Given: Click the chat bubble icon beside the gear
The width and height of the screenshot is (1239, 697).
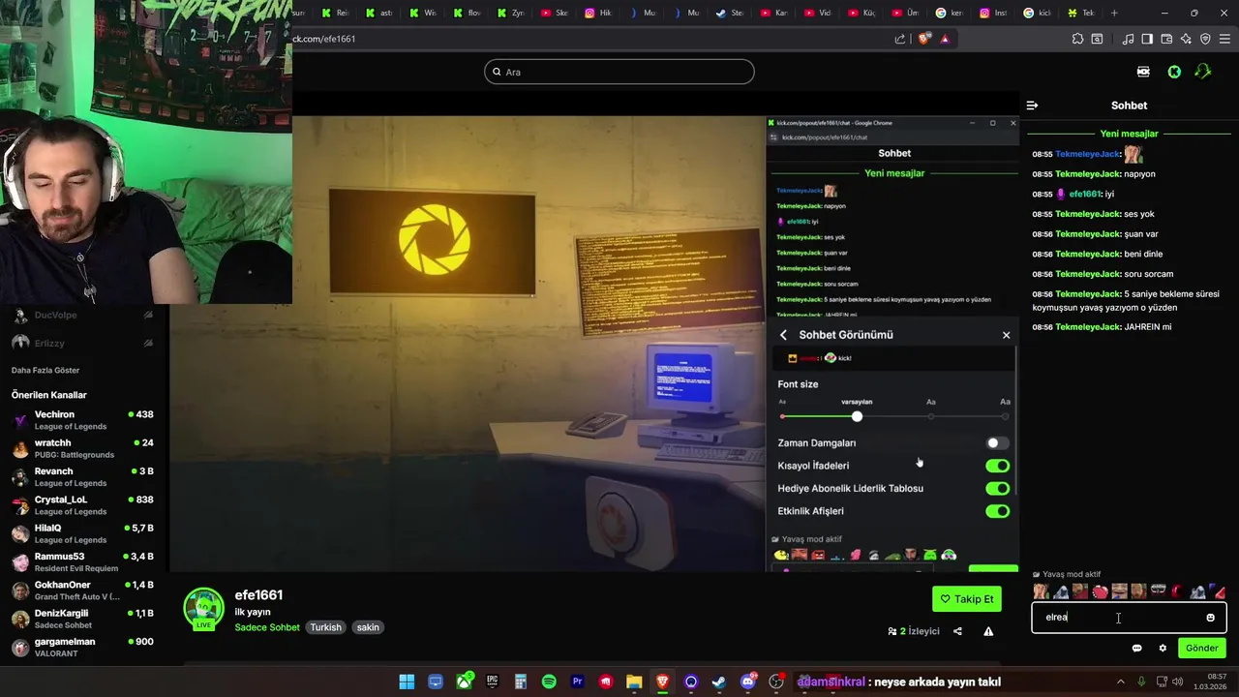Looking at the screenshot, I should click(1136, 649).
